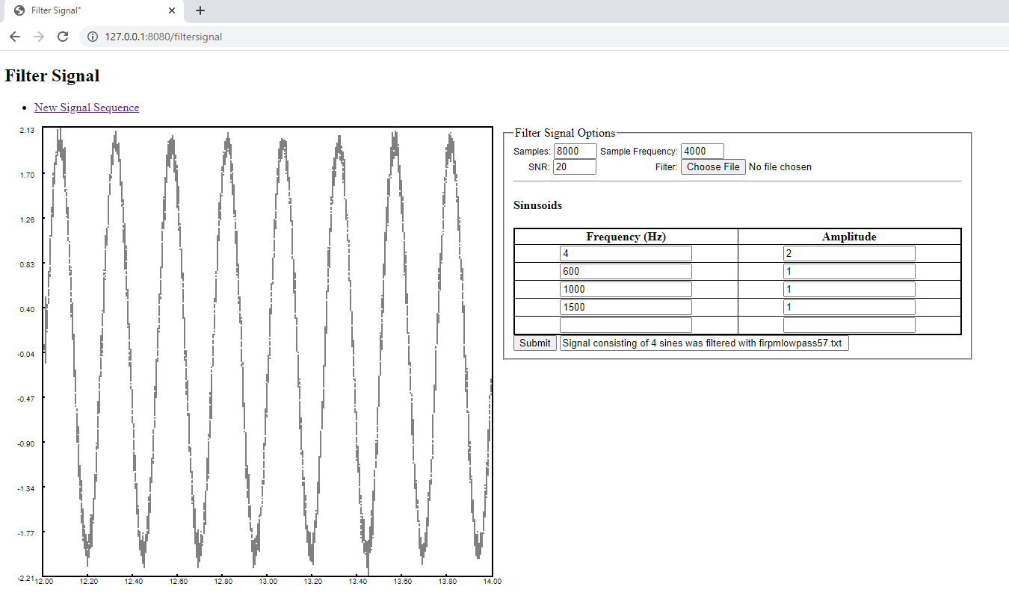Viewport: 1009px width, 610px height.
Task: Click the frequency field containing 1500
Action: pos(626,306)
